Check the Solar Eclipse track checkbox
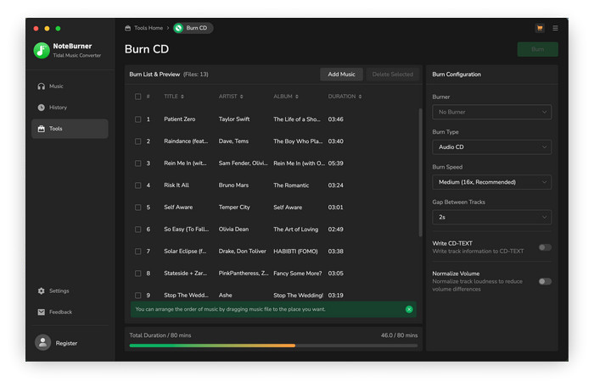The height and width of the screenshot is (387, 594). 137,252
